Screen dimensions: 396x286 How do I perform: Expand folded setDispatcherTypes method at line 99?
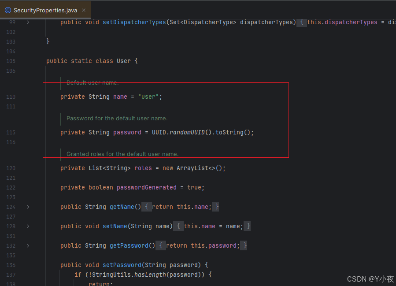click(x=28, y=22)
